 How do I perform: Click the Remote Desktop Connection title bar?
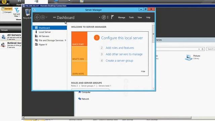point(119,6)
